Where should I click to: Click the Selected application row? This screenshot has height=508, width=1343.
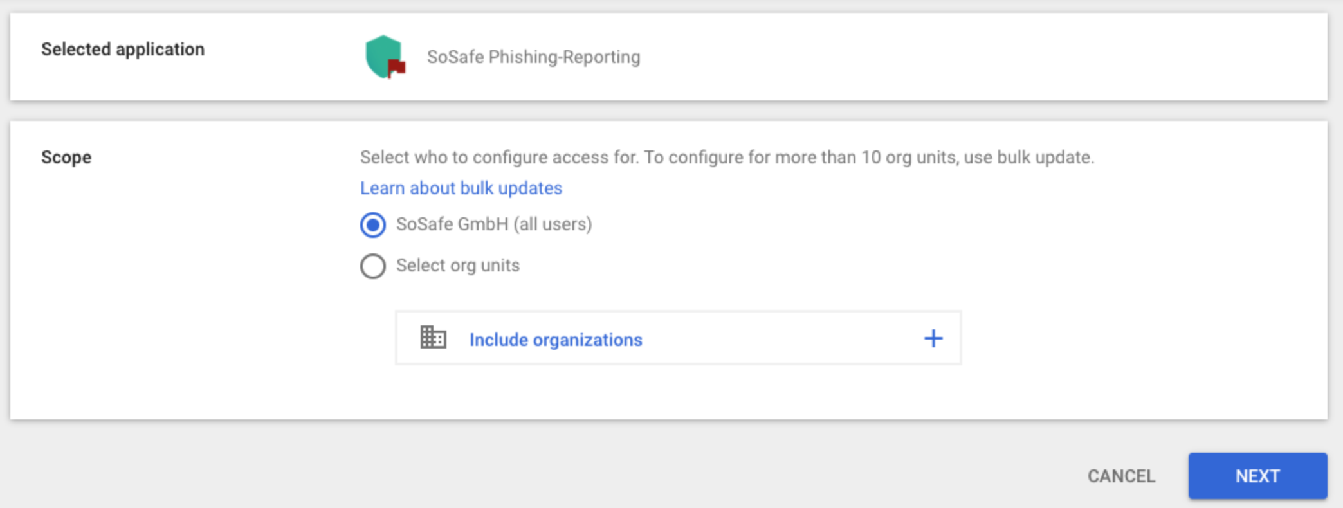click(x=669, y=57)
